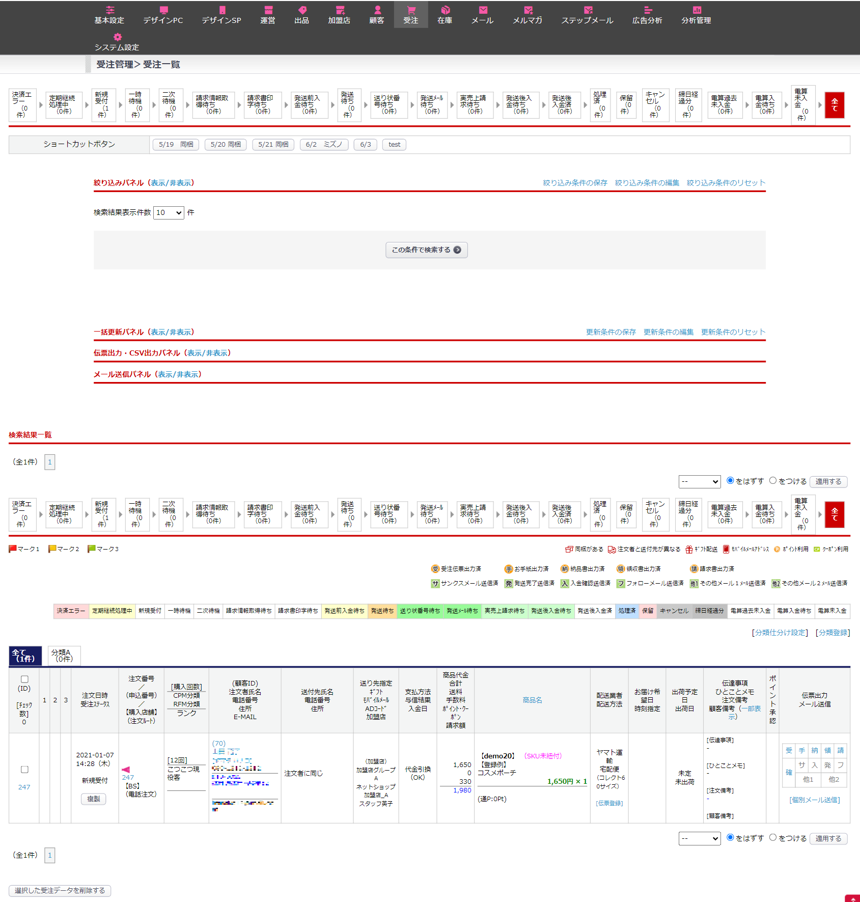Click the 領 receipt icon in the order row
860x902 pixels.
click(827, 750)
